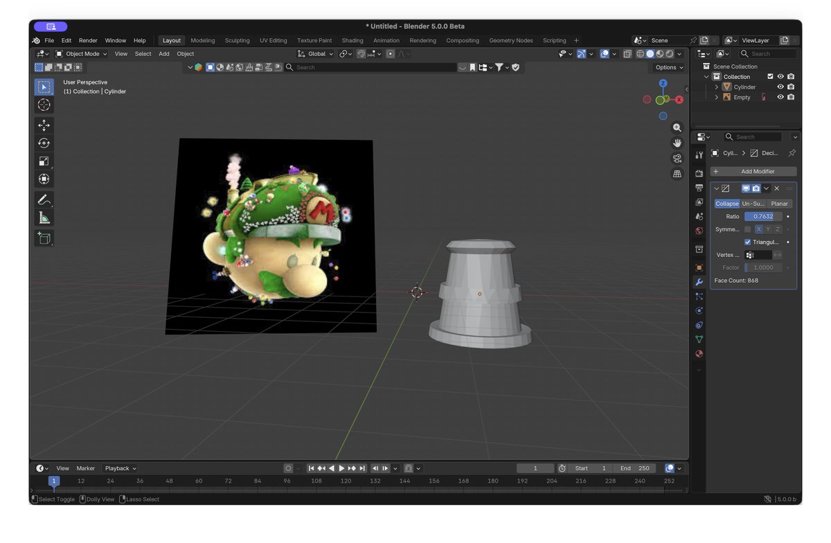Select the Scale tool
The height and width of the screenshot is (543, 831).
click(x=44, y=161)
